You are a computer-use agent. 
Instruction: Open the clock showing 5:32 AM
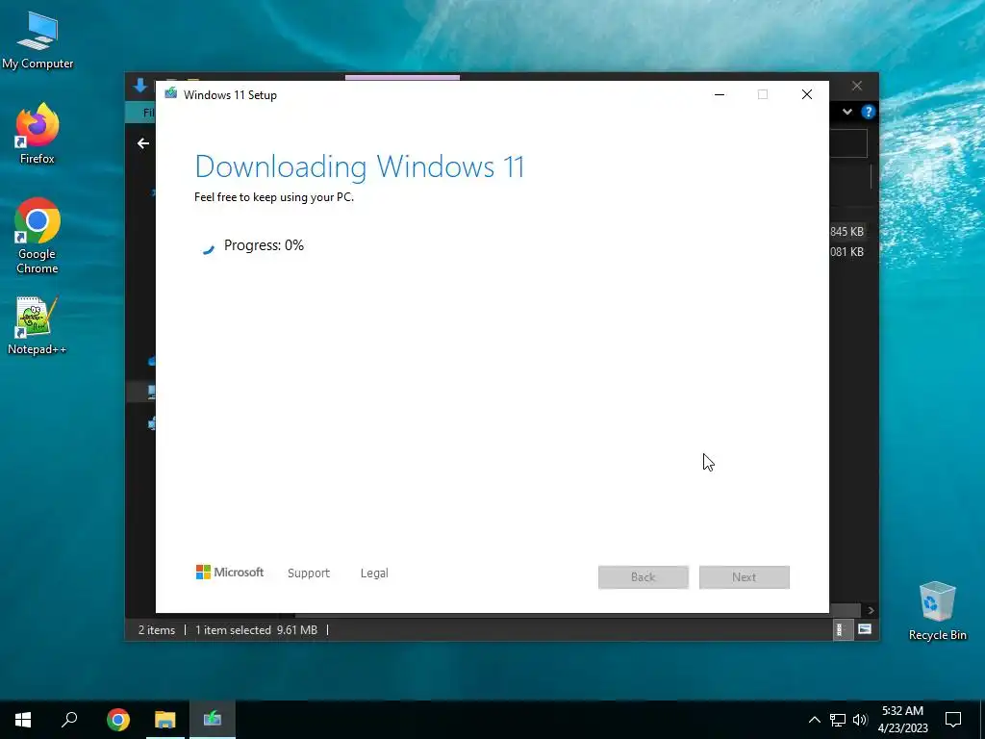point(902,720)
